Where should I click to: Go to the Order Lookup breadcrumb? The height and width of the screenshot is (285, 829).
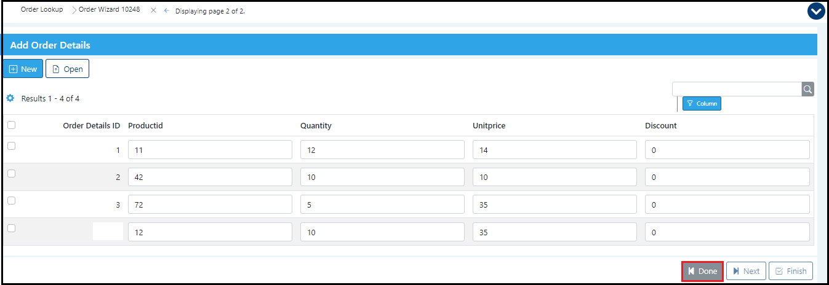[42, 10]
